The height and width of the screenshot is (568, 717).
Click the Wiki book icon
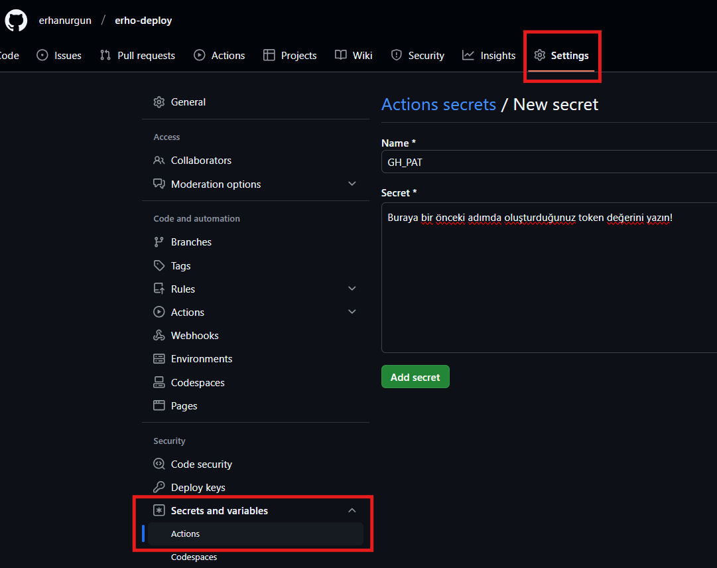click(341, 55)
